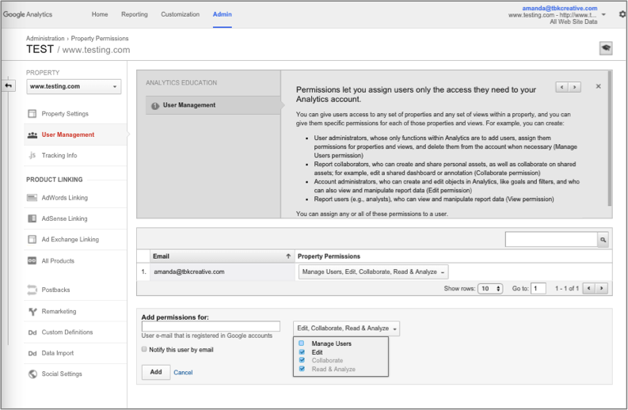
Task: Uncheck the Edit permission checkbox
Action: [302, 352]
